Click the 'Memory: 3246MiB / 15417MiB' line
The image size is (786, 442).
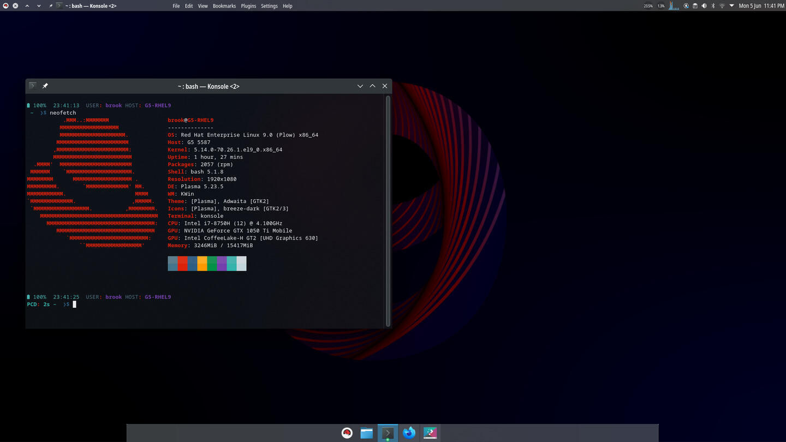(210, 246)
